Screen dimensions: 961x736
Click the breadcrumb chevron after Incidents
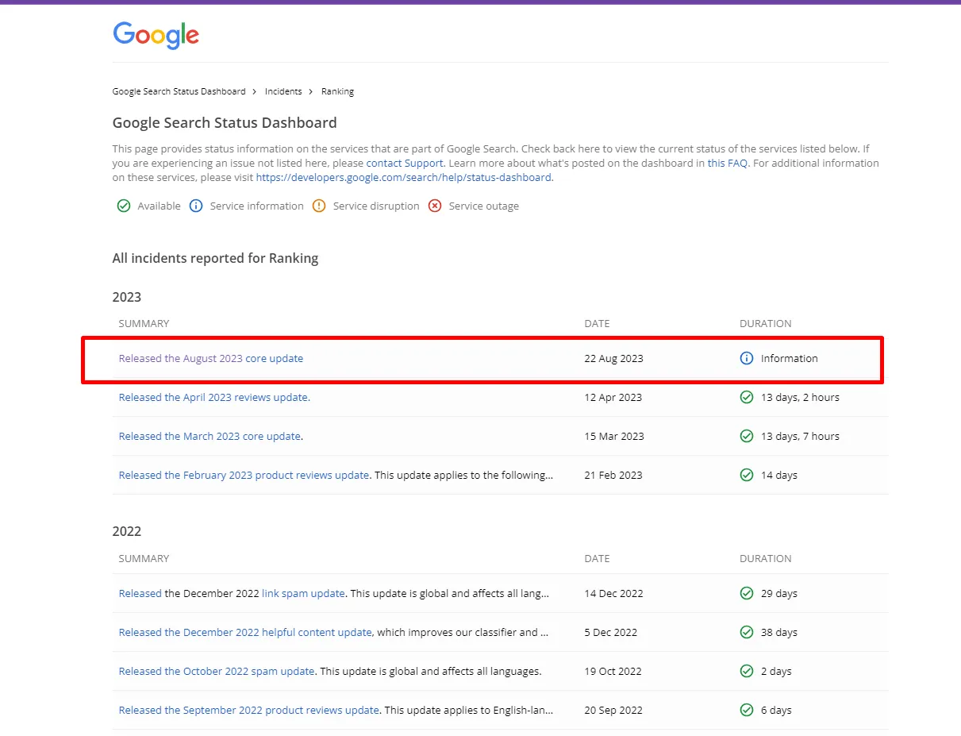coord(312,91)
